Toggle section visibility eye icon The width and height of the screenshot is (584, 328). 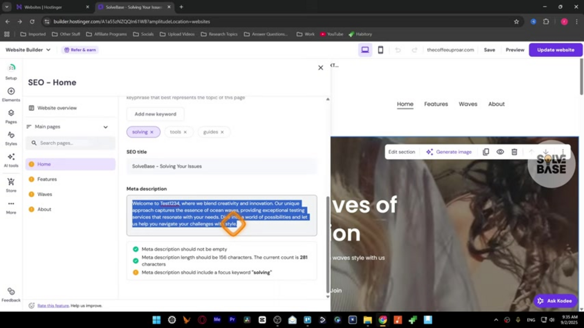point(500,152)
